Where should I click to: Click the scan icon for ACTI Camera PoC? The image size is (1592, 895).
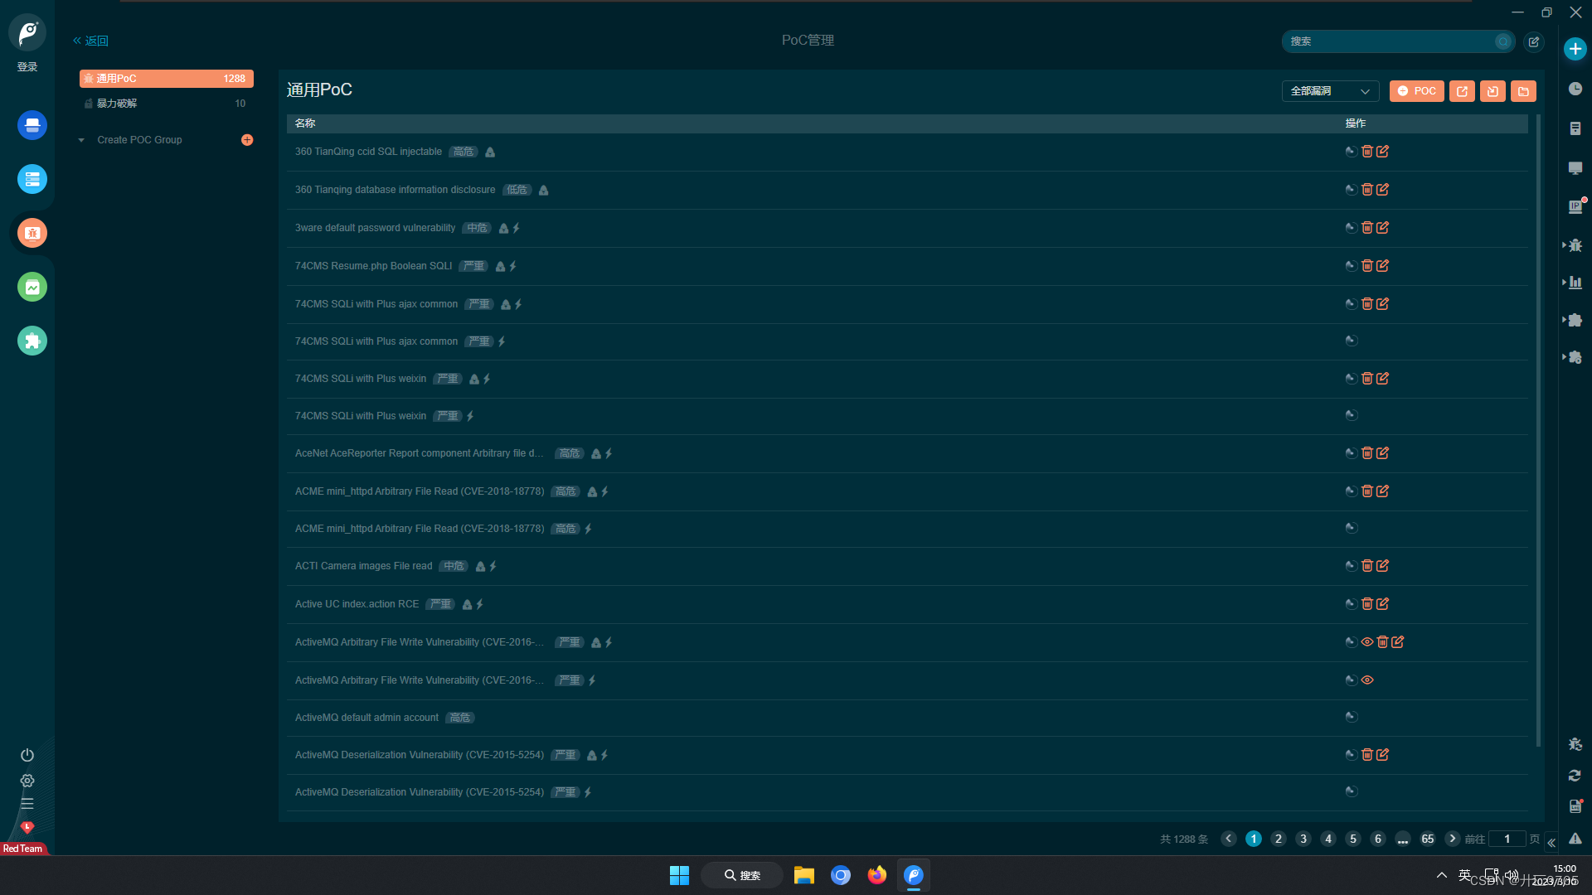(x=1351, y=566)
